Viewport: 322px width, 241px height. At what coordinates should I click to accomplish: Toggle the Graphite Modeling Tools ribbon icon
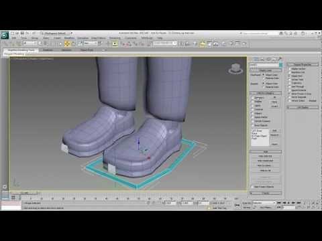pos(203,44)
